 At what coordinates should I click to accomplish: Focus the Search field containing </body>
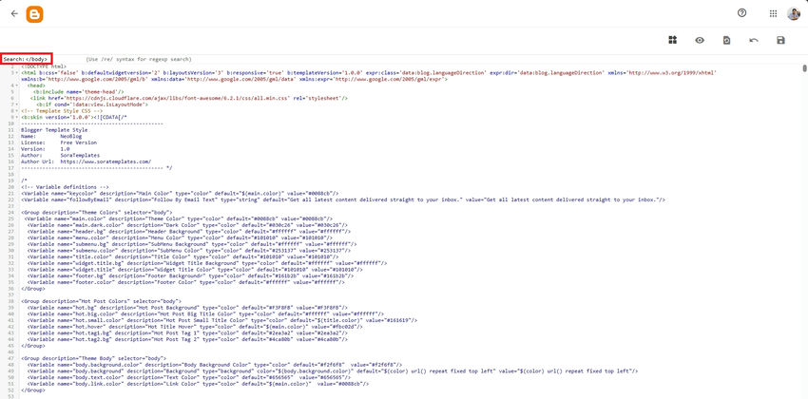click(x=27, y=59)
